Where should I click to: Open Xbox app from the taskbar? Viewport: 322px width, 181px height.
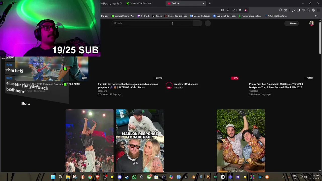[149, 177]
